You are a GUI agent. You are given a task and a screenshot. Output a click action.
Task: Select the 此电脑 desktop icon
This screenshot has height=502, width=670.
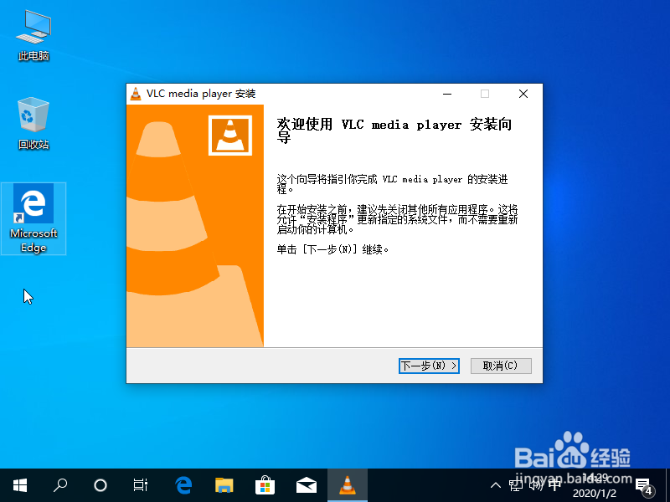(x=33, y=36)
